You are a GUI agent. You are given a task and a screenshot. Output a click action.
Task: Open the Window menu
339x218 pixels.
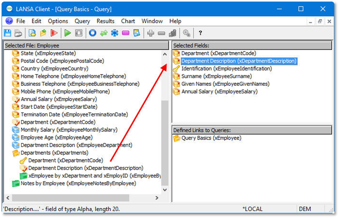pos(152,21)
